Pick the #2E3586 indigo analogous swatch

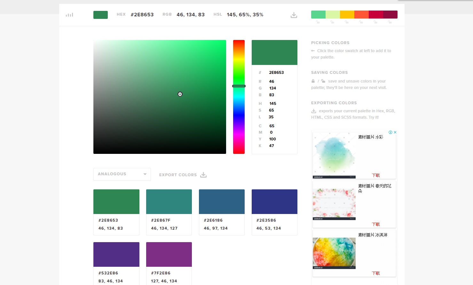(274, 202)
